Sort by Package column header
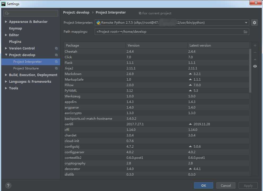 click(95, 45)
